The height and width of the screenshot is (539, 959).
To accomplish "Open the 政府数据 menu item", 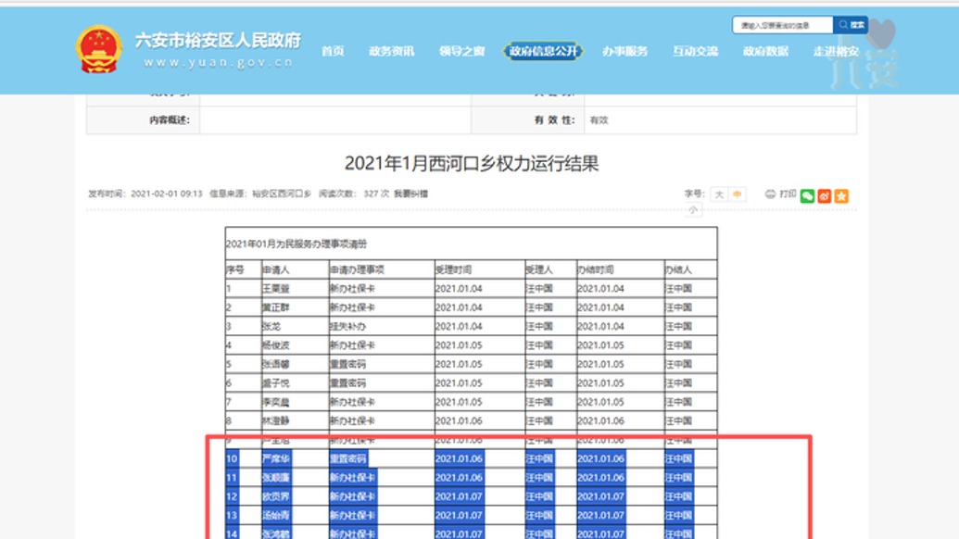I will (765, 51).
